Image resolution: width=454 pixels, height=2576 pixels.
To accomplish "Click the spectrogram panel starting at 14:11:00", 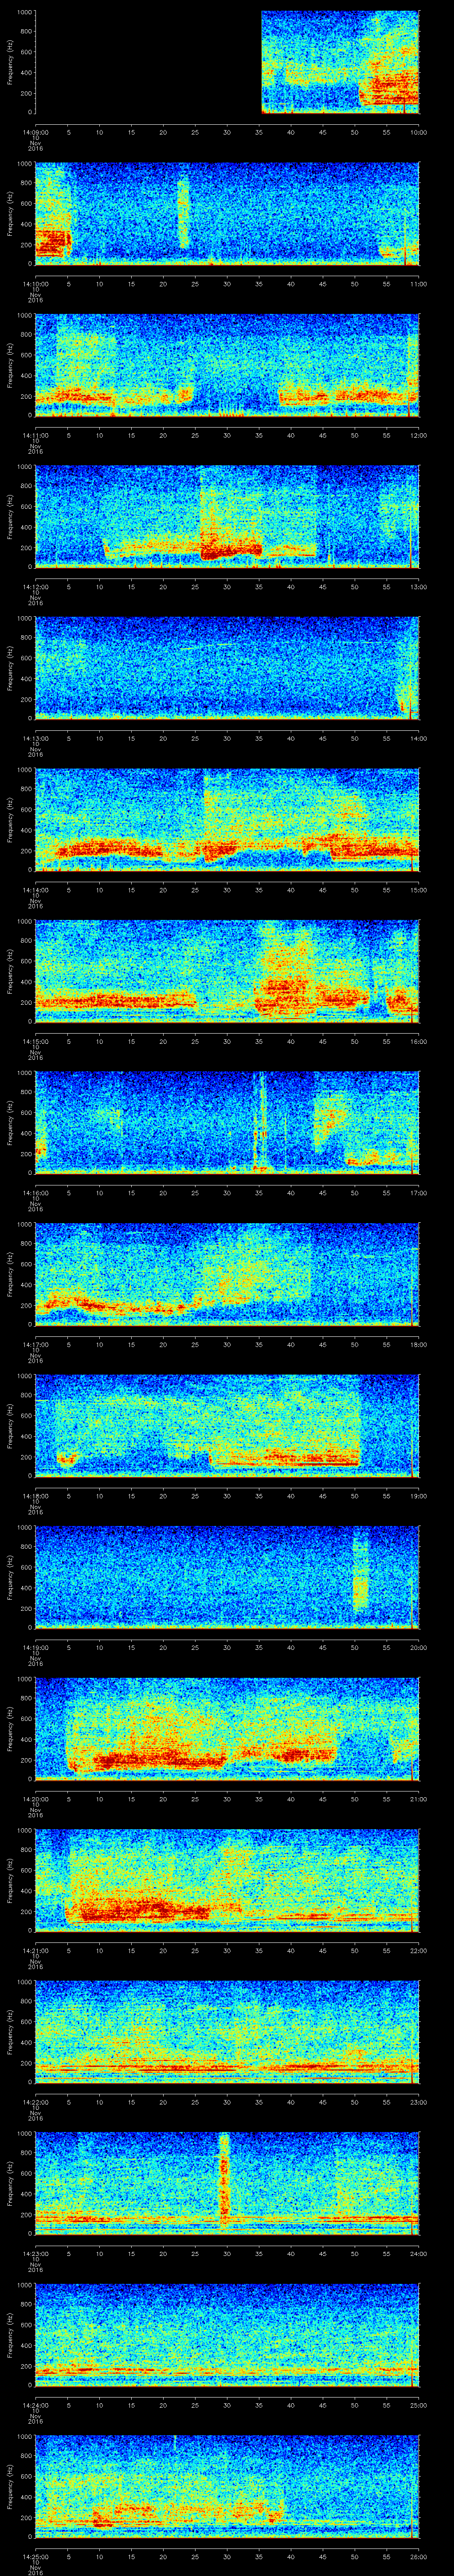I will [x=227, y=365].
